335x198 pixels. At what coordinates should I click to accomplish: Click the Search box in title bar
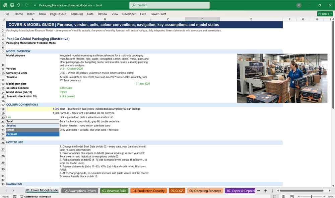[x=170, y=5]
